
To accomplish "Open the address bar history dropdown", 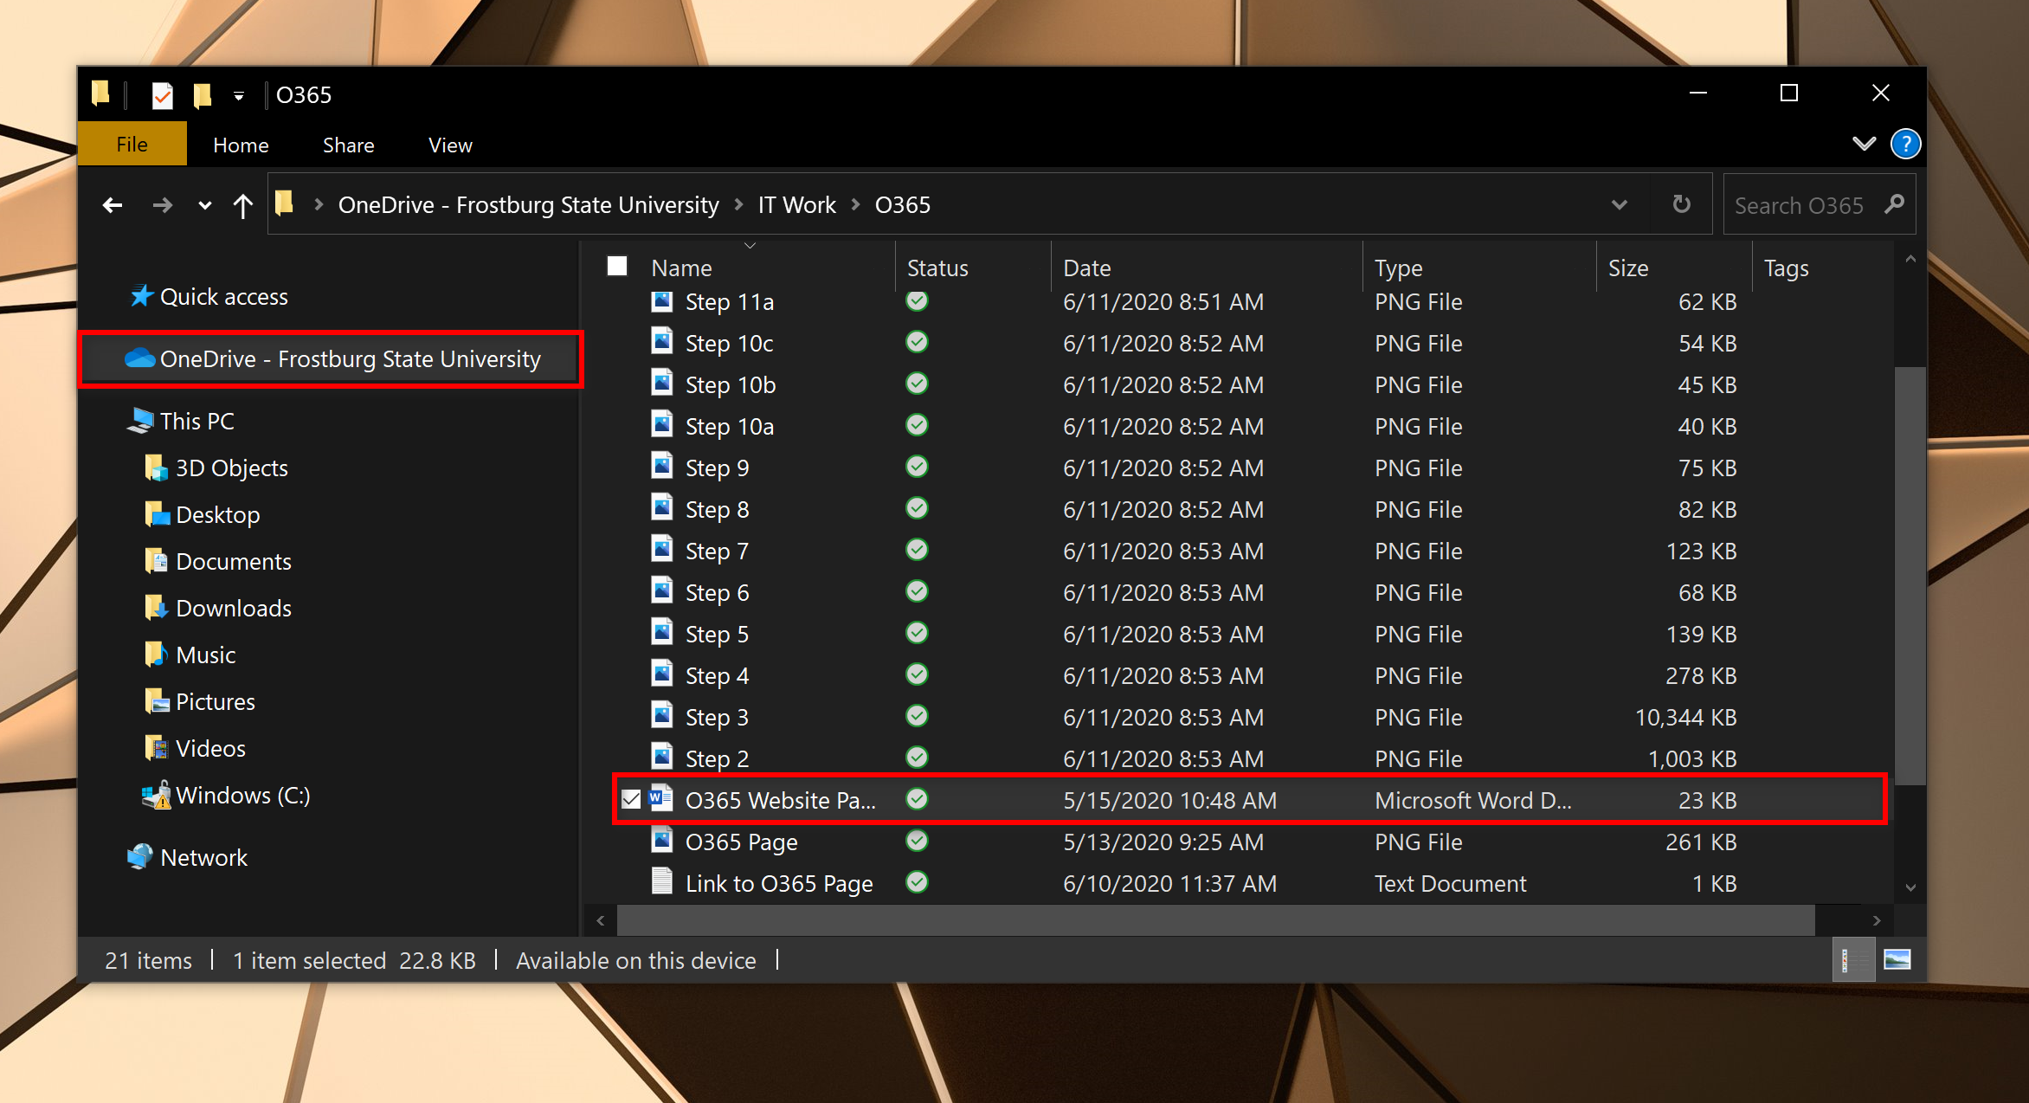I will [1619, 205].
